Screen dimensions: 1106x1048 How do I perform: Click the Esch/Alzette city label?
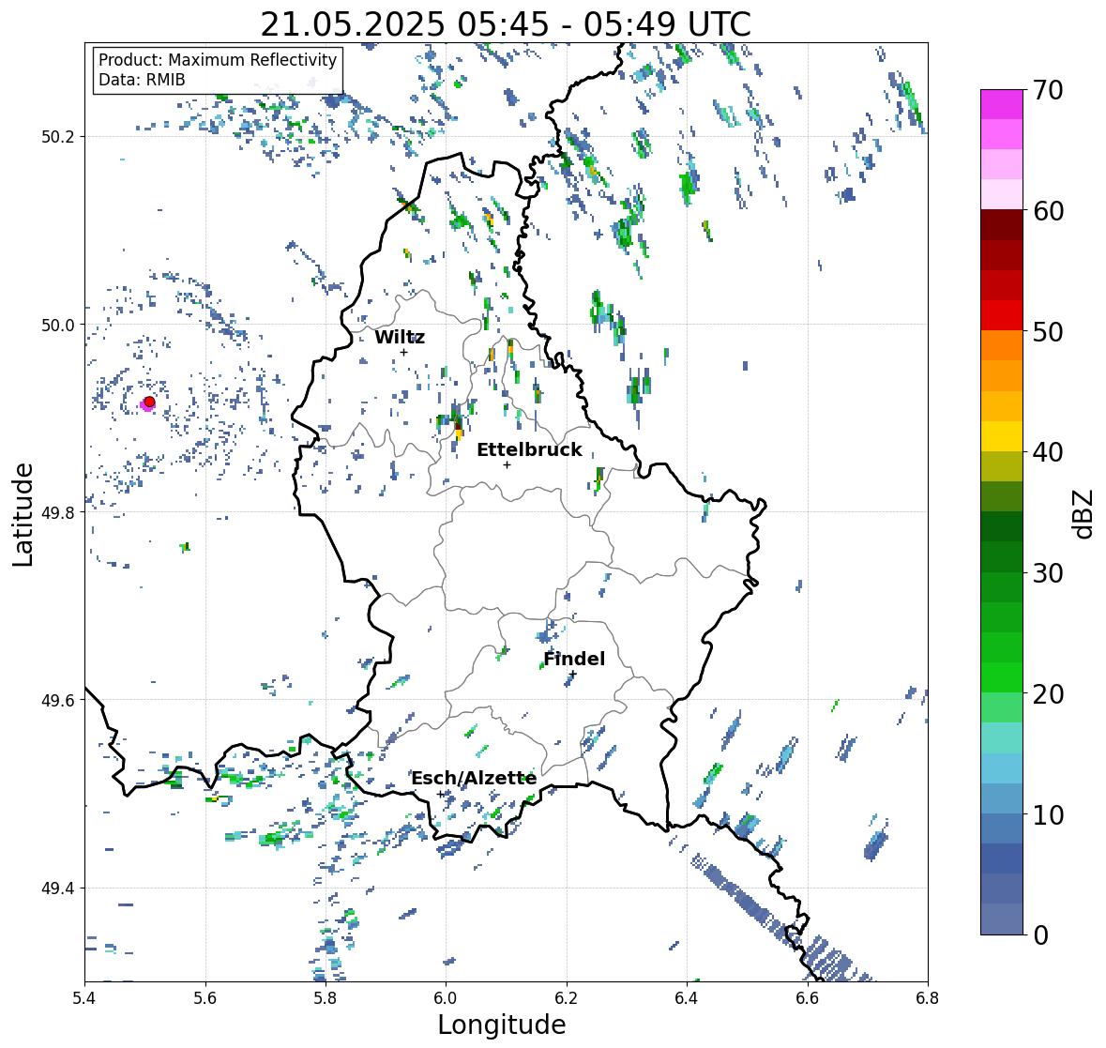coord(474,778)
